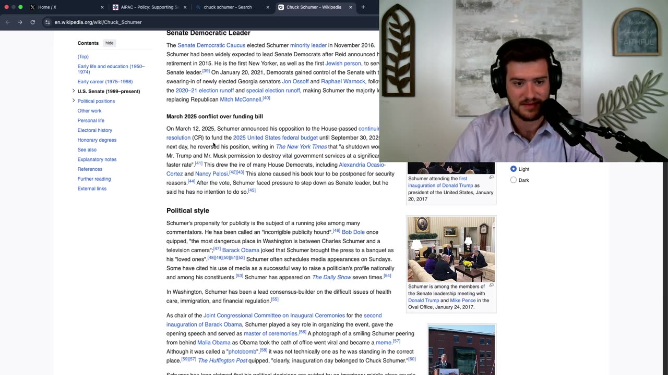This screenshot has width=668, height=375.
Task: Follow the minority leader link
Action: pyautogui.click(x=308, y=45)
